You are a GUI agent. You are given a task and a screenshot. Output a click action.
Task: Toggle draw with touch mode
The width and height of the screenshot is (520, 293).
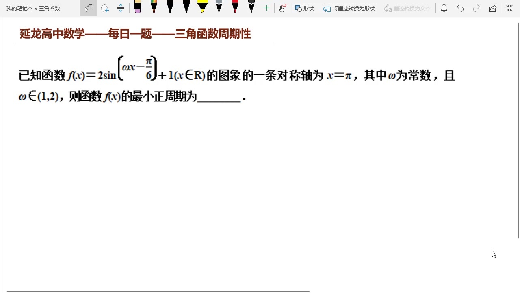pyautogui.click(x=283, y=8)
